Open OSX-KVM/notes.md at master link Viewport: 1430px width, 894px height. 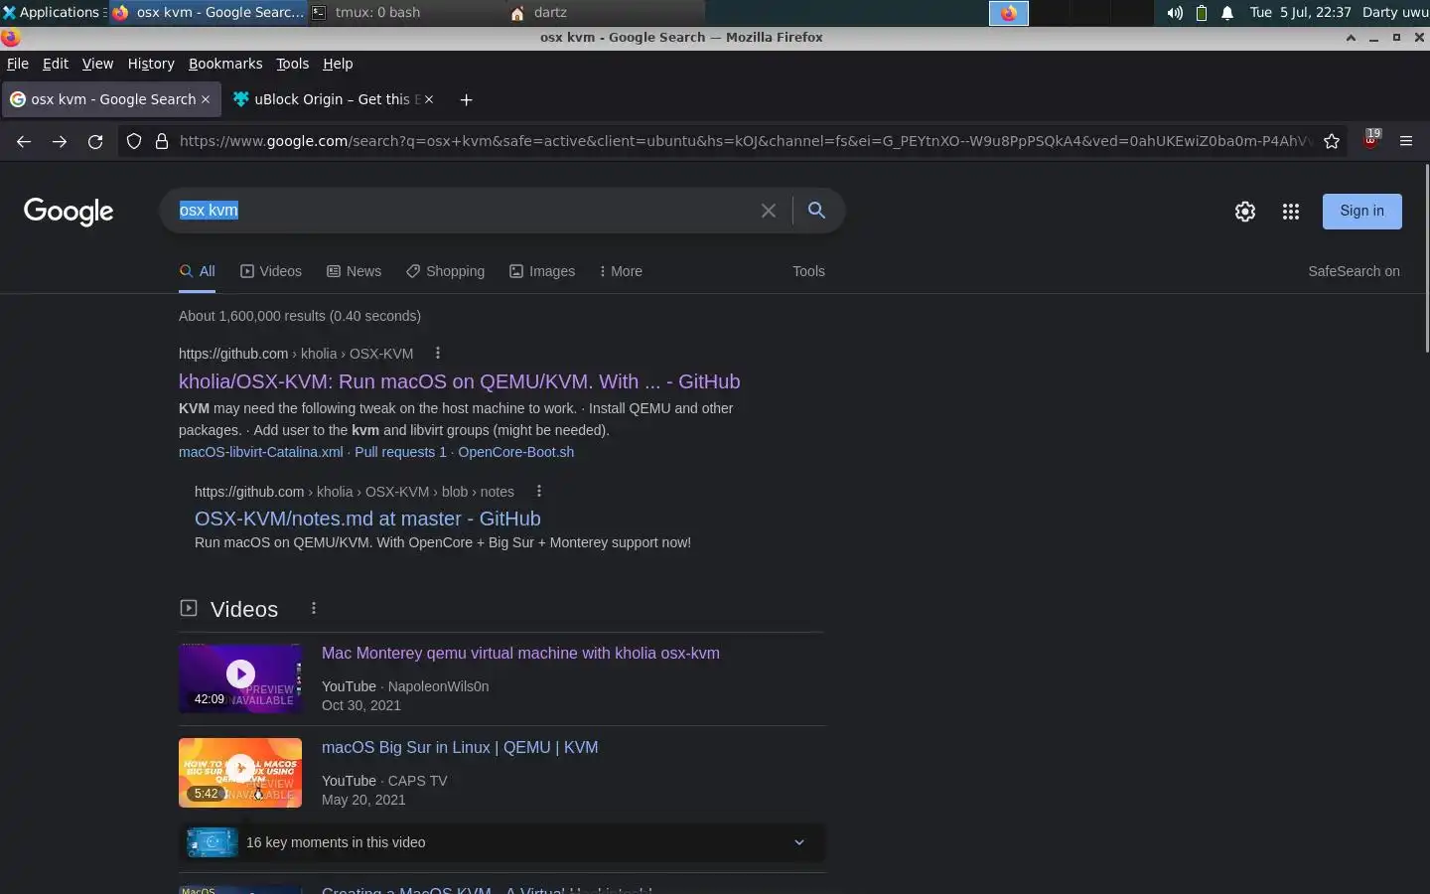tap(367, 519)
